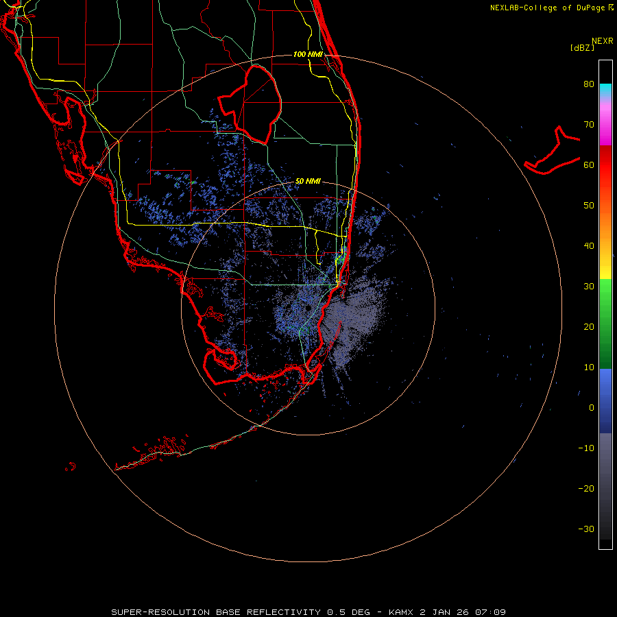The height and width of the screenshot is (617, 617).
Task: Click the 80 value on the dBZ scale
Action: [x=589, y=84]
